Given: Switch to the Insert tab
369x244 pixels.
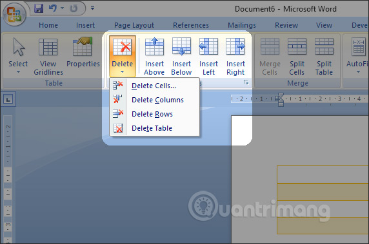Looking at the screenshot, I should pos(85,25).
